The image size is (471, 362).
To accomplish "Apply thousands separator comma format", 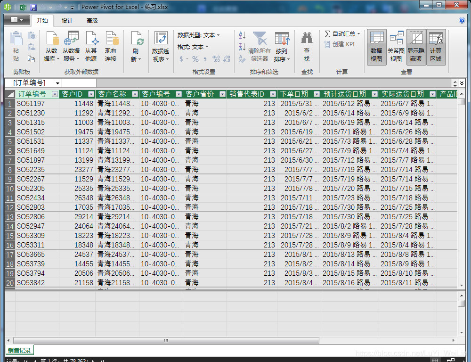I will coord(205,59).
